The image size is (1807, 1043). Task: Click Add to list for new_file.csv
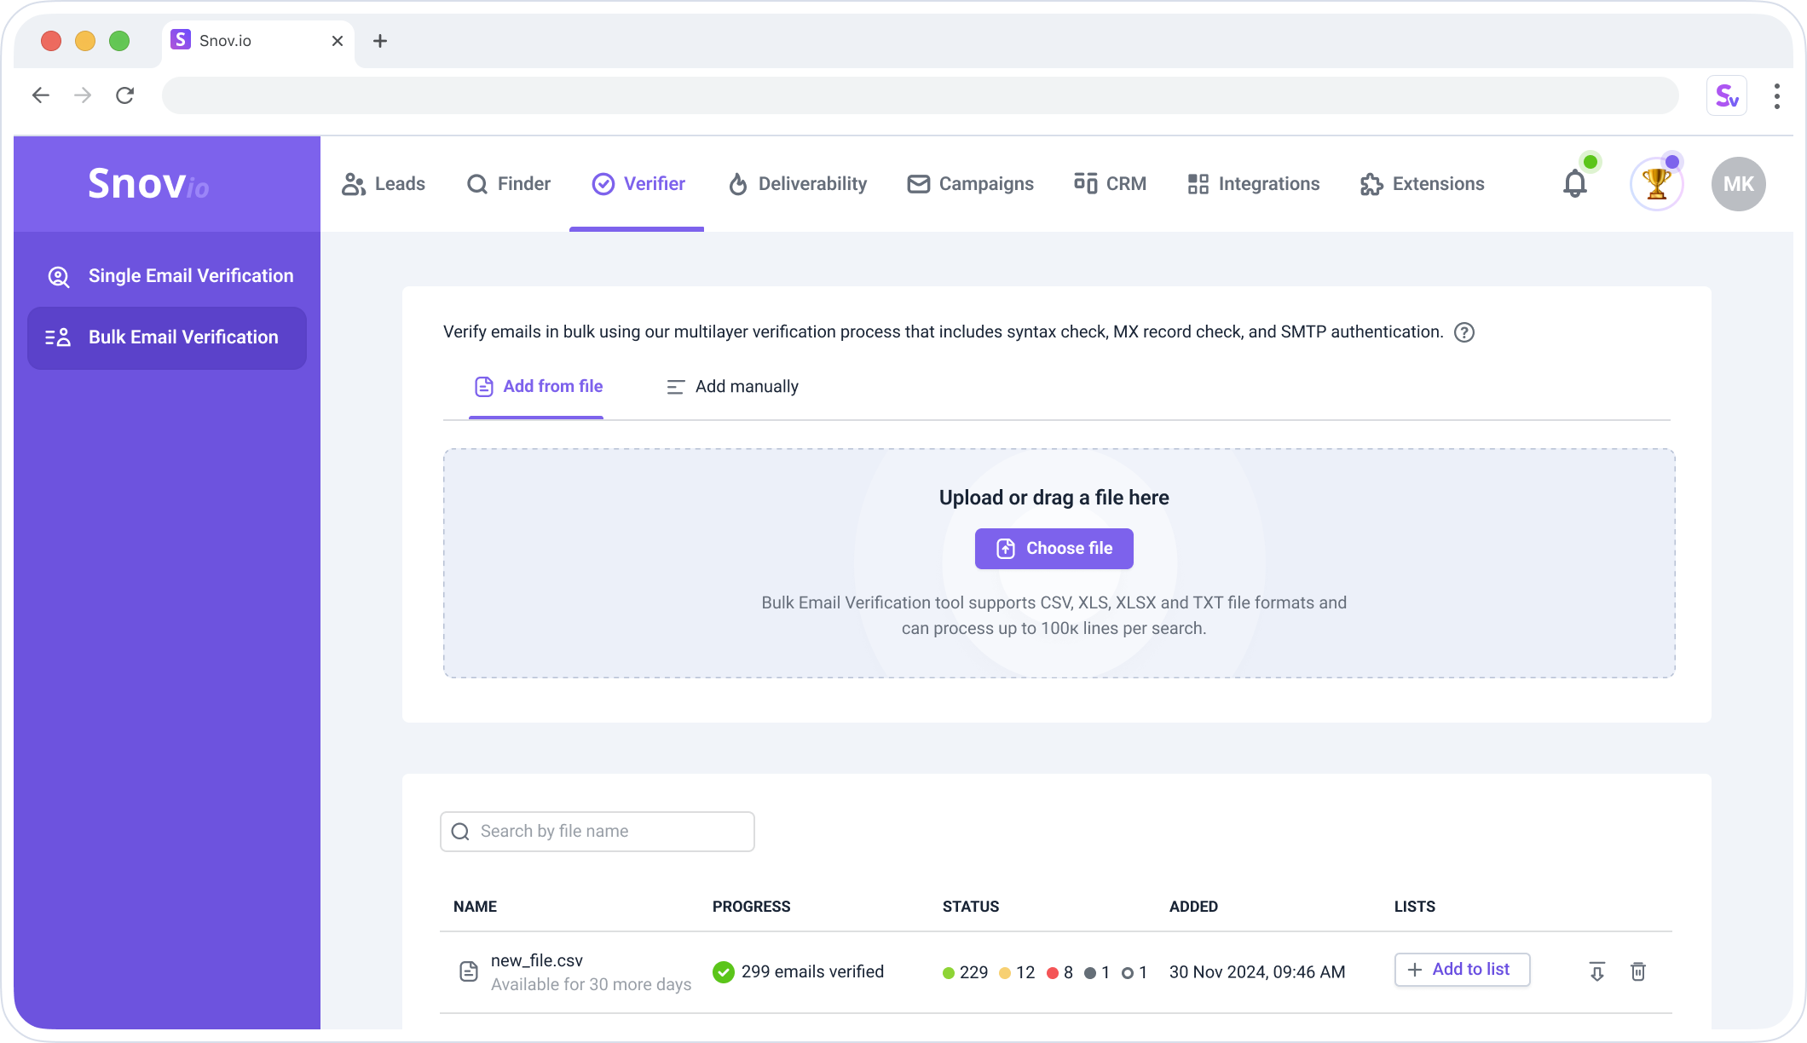(x=1459, y=971)
